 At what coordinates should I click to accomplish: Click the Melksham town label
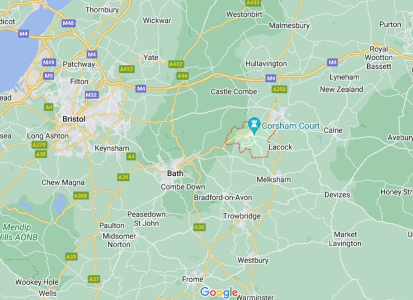(274, 180)
